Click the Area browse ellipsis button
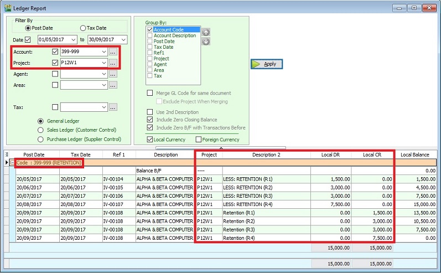Screen dimensions: 441x273 [x=113, y=85]
